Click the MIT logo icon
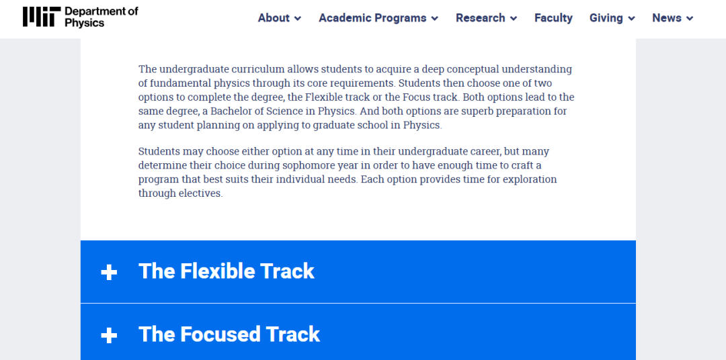 pyautogui.click(x=42, y=17)
